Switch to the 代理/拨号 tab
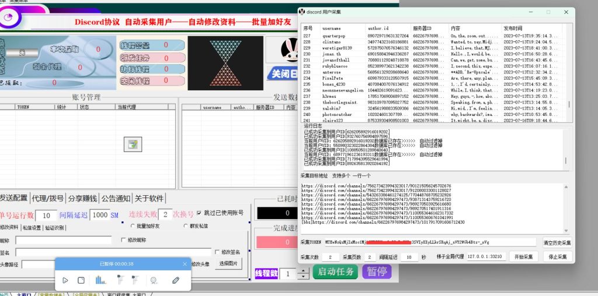This screenshot has height=296, width=598. point(48,198)
